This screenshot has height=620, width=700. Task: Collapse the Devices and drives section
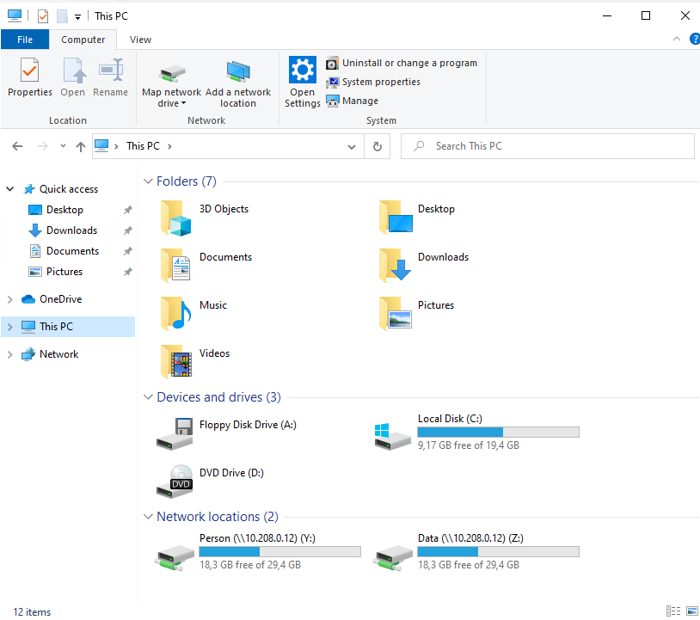point(148,396)
